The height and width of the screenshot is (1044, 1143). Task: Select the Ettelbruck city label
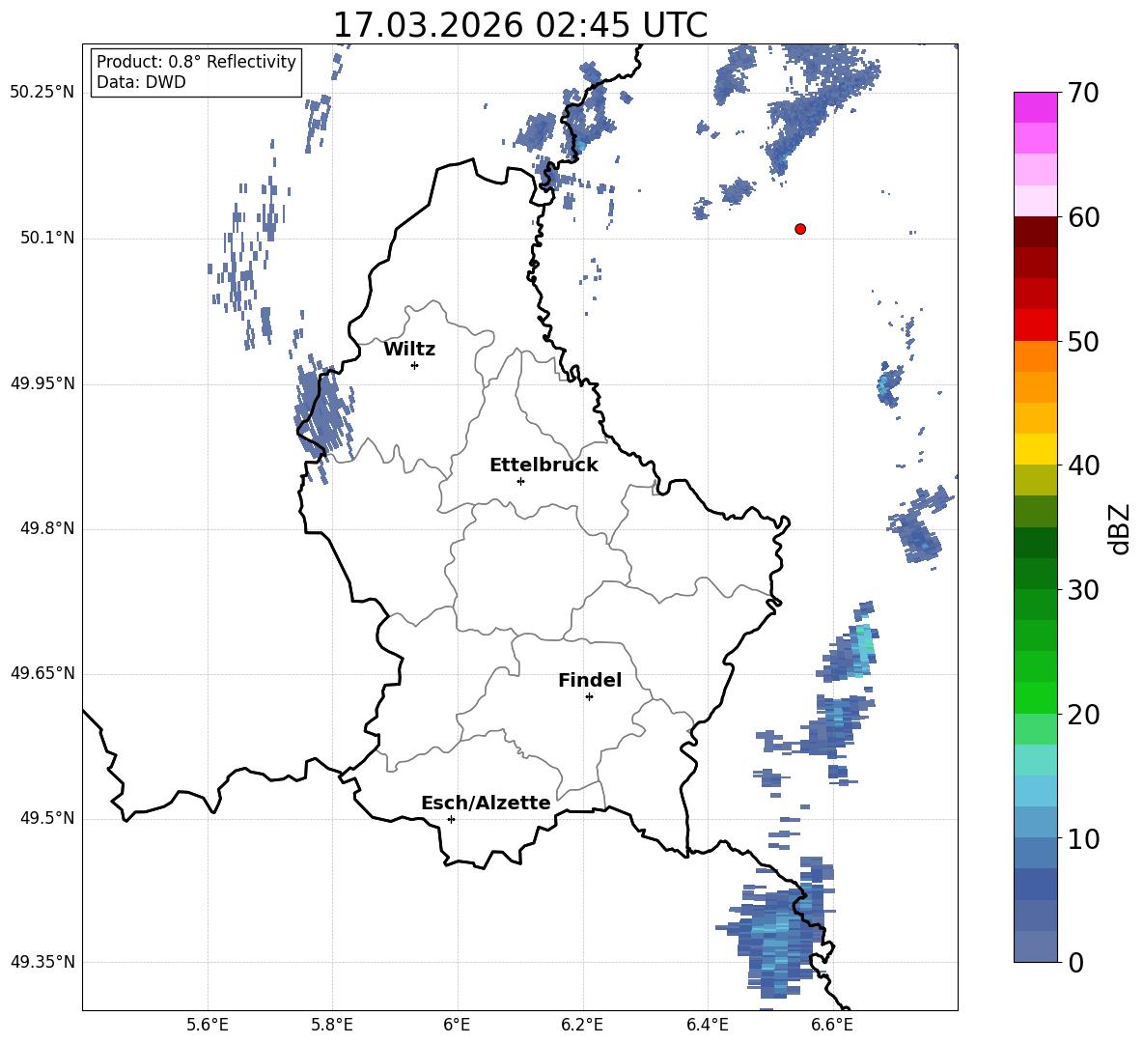(544, 466)
